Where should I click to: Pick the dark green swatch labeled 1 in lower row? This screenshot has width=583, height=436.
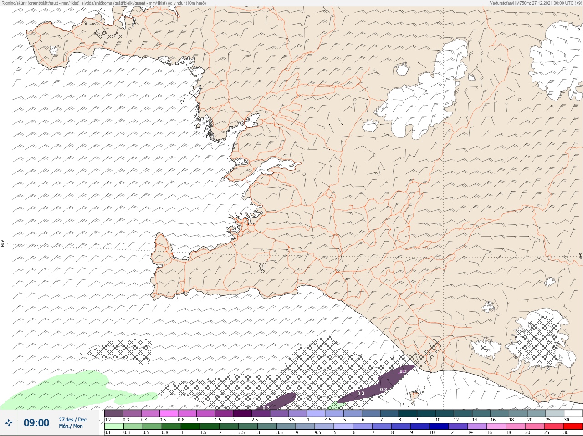189,426
